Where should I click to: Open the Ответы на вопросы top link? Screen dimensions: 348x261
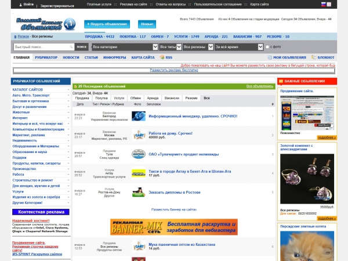171,4
